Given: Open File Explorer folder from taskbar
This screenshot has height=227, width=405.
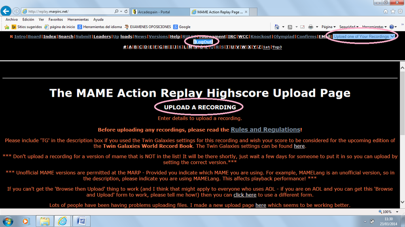Looking at the screenshot, I should tap(44, 221).
